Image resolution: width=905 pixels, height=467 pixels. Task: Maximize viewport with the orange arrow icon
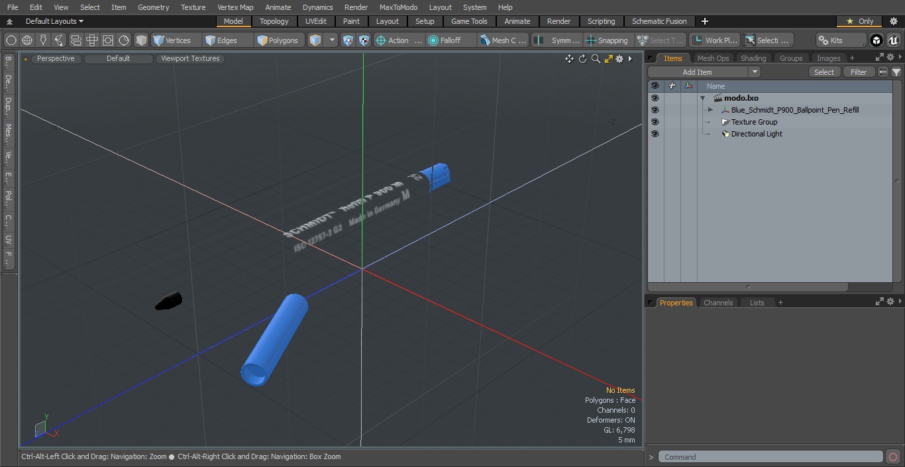click(x=608, y=59)
